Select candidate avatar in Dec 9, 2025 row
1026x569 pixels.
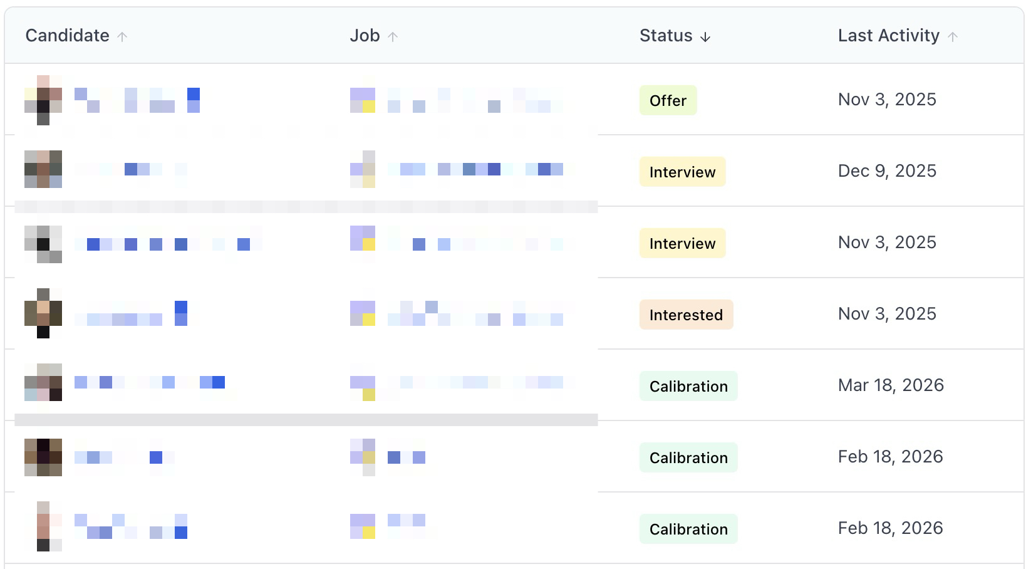[x=43, y=169]
